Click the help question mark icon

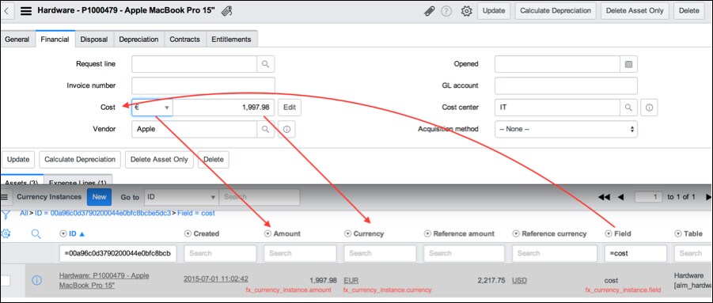tap(446, 11)
